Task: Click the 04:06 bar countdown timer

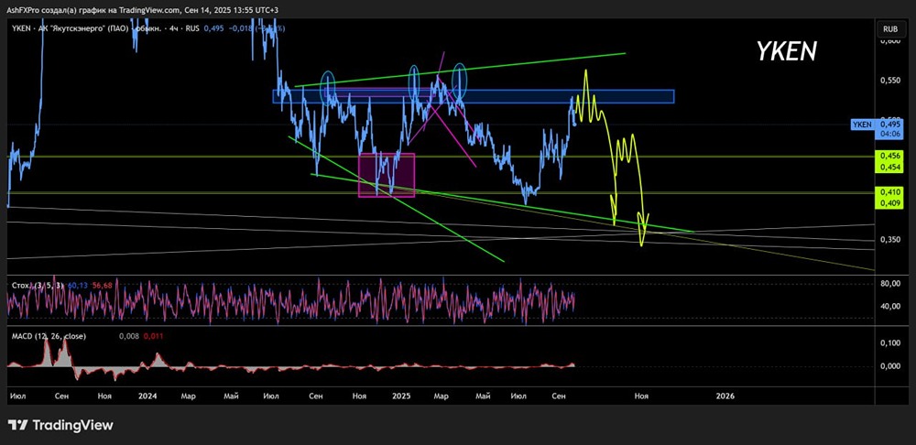Action: point(888,133)
